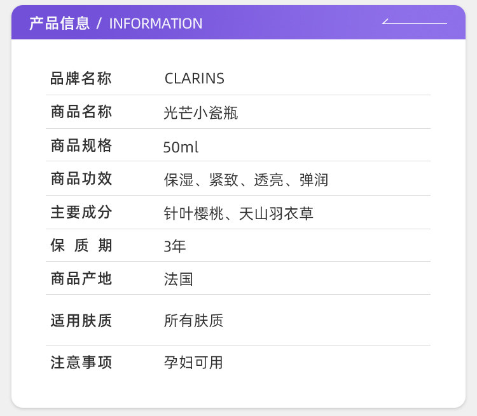Click the 所有肤质 skin type value
The image size is (477, 416).
(x=194, y=321)
